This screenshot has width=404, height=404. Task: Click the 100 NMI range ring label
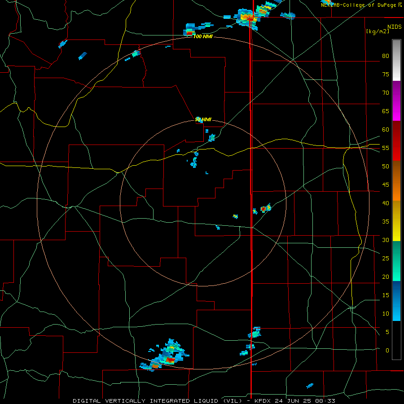click(203, 37)
